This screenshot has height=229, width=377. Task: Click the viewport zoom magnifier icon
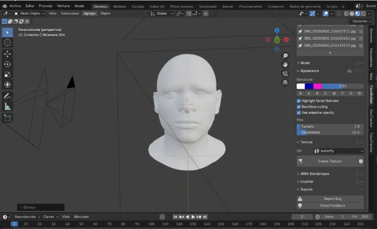pos(285,55)
